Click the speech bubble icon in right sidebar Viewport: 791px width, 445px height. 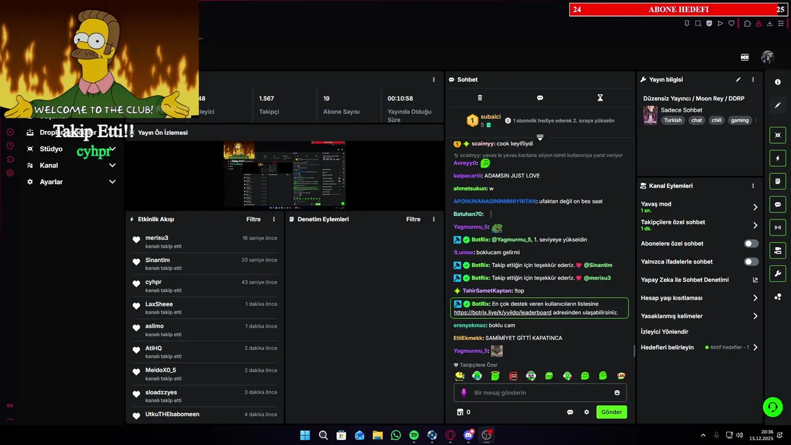pyautogui.click(x=777, y=205)
